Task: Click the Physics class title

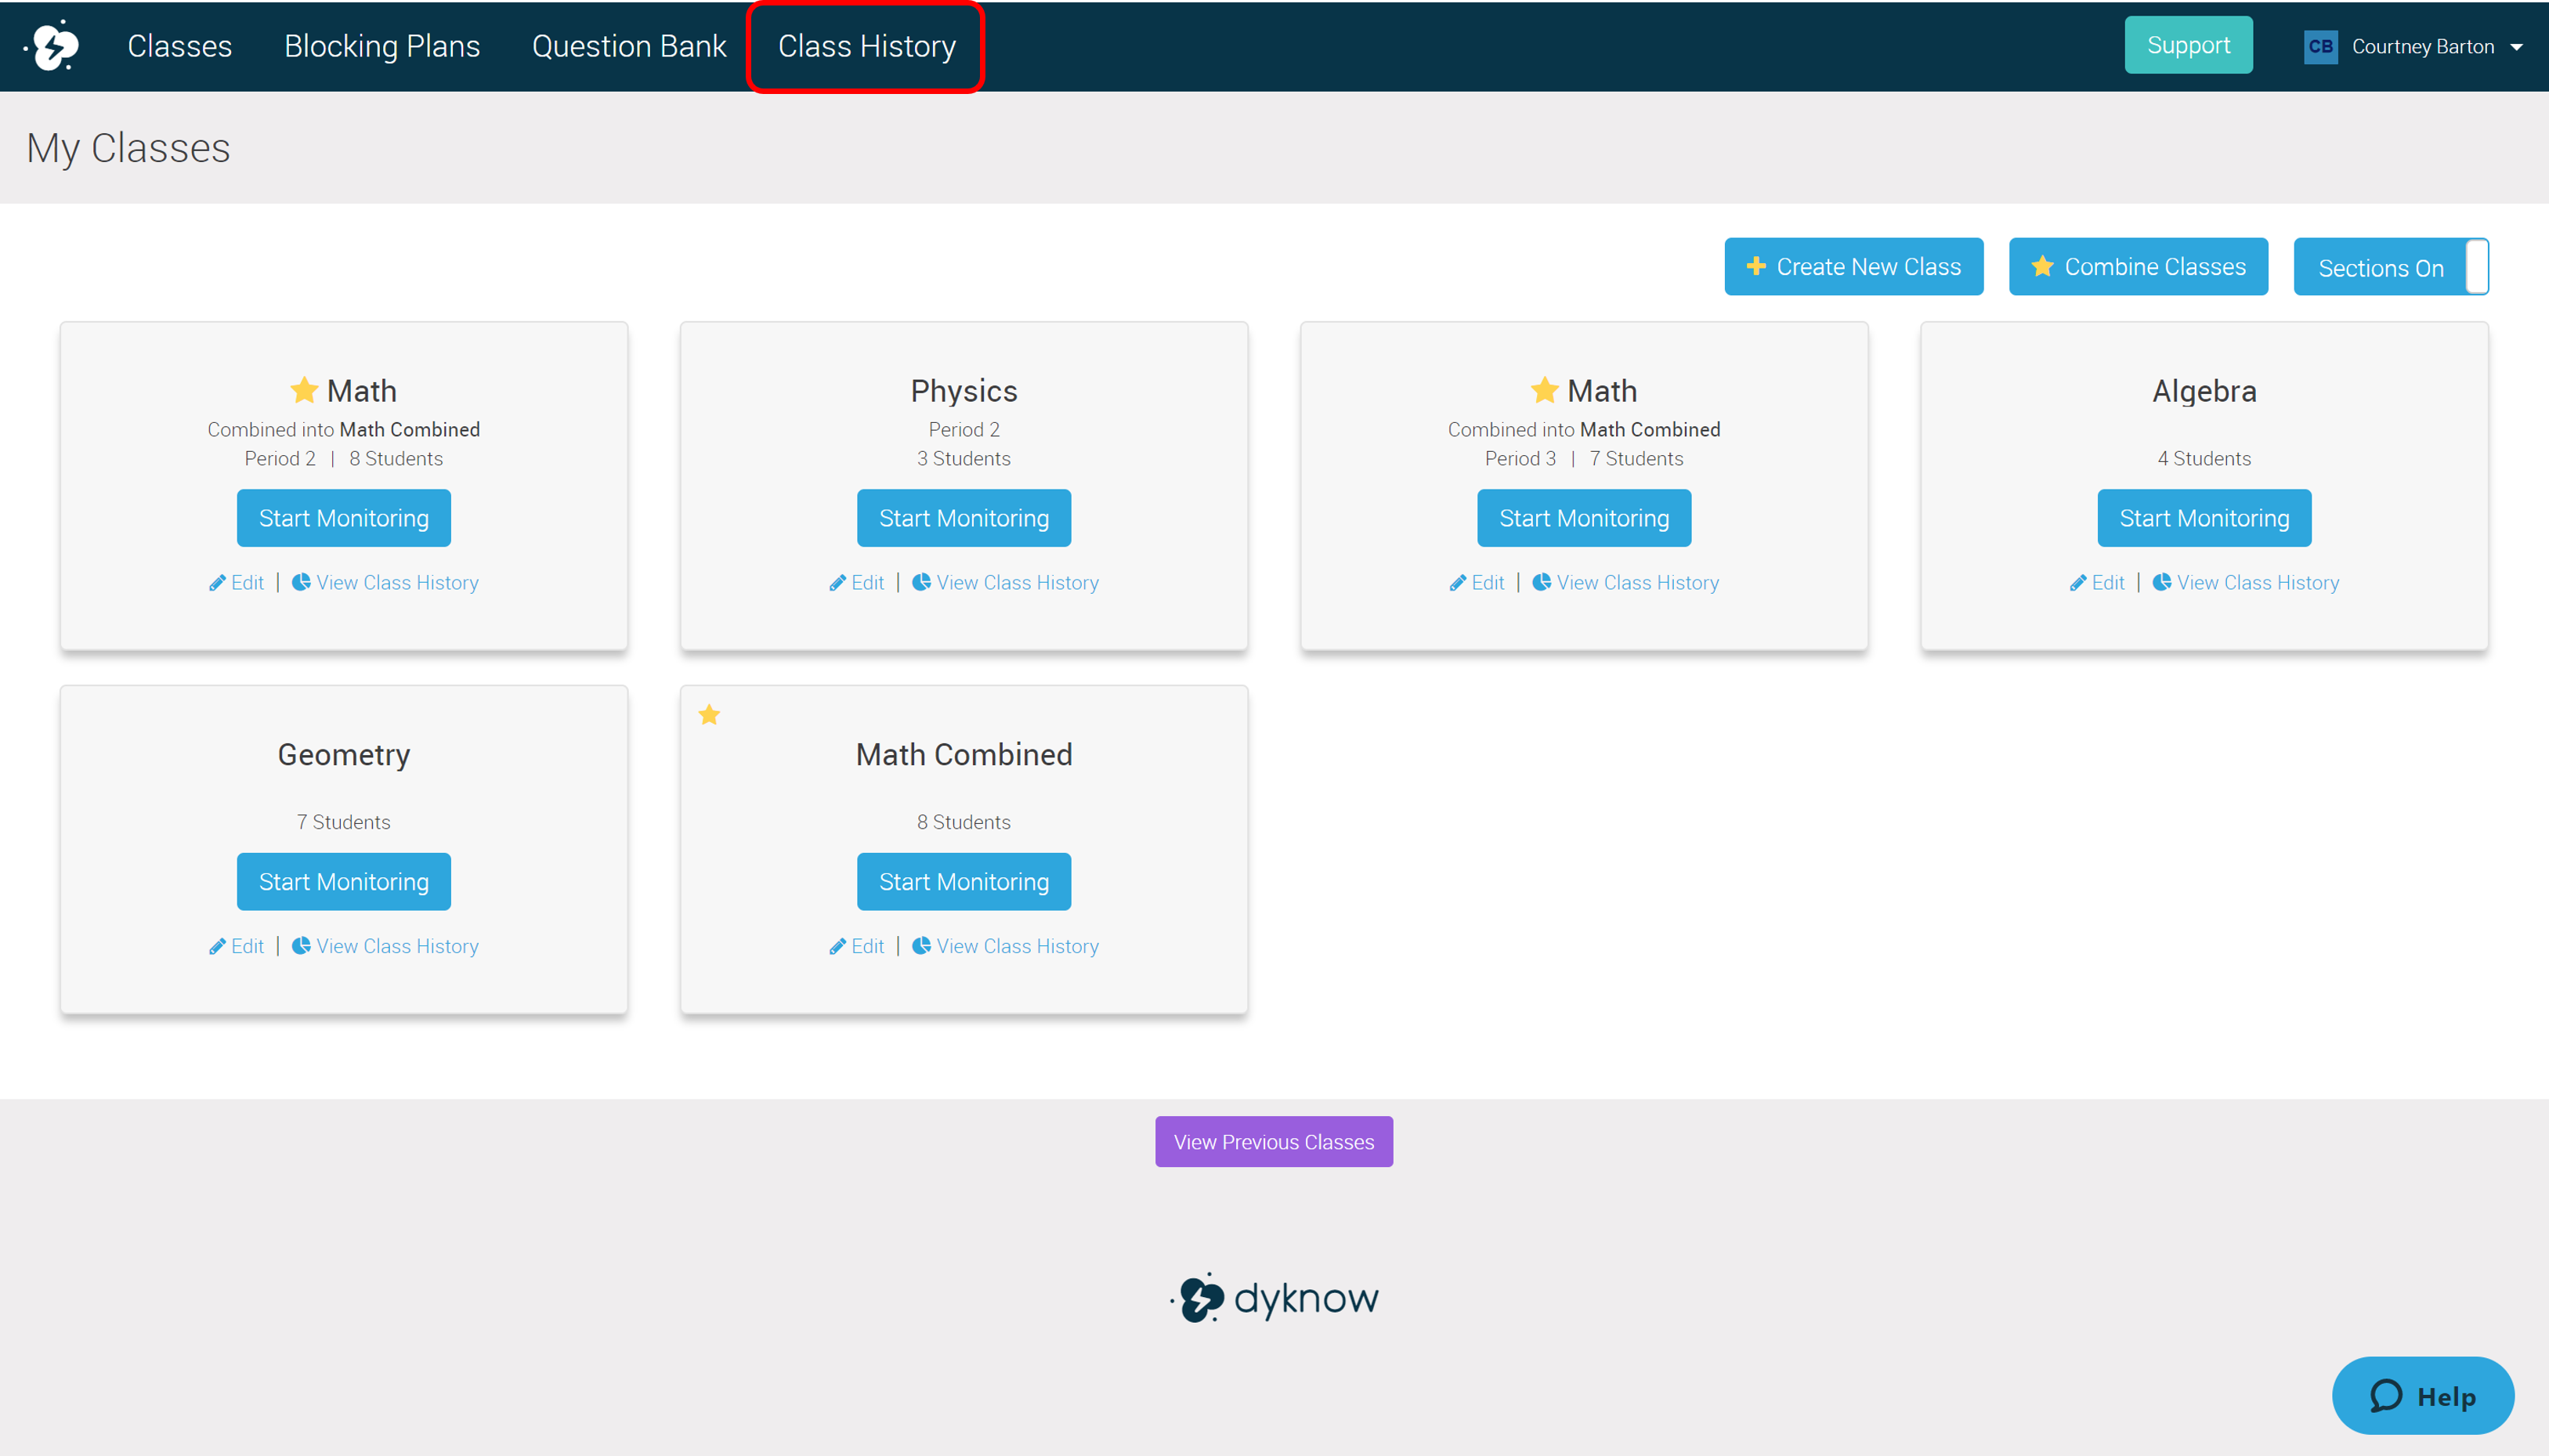Action: [964, 391]
